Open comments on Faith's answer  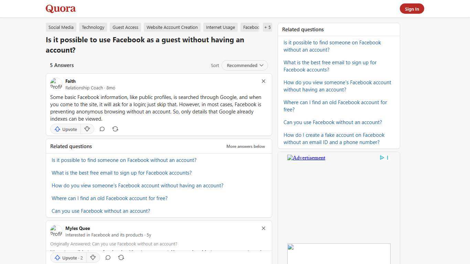(x=102, y=129)
